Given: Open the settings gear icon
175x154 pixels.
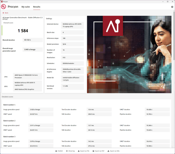Looking at the screenshot, I should 172,7.
